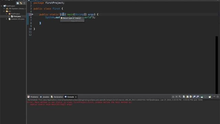The width and height of the screenshot is (220, 124).
Task: Select the src source folder
Action: click(10, 11)
